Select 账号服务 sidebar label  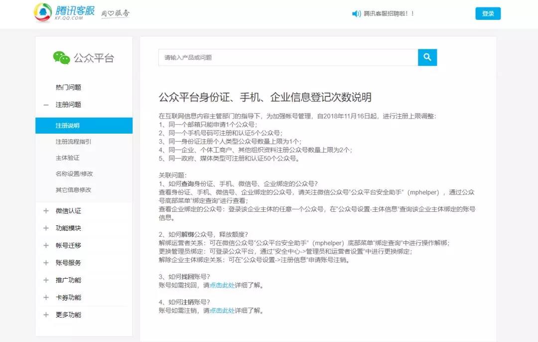coord(68,263)
